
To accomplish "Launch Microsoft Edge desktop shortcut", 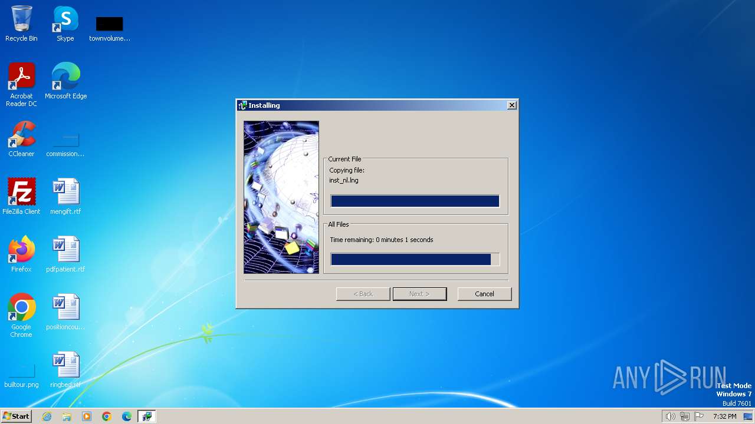I will point(65,81).
